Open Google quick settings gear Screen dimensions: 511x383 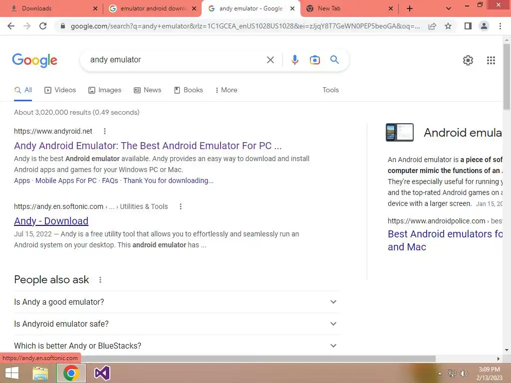click(468, 60)
